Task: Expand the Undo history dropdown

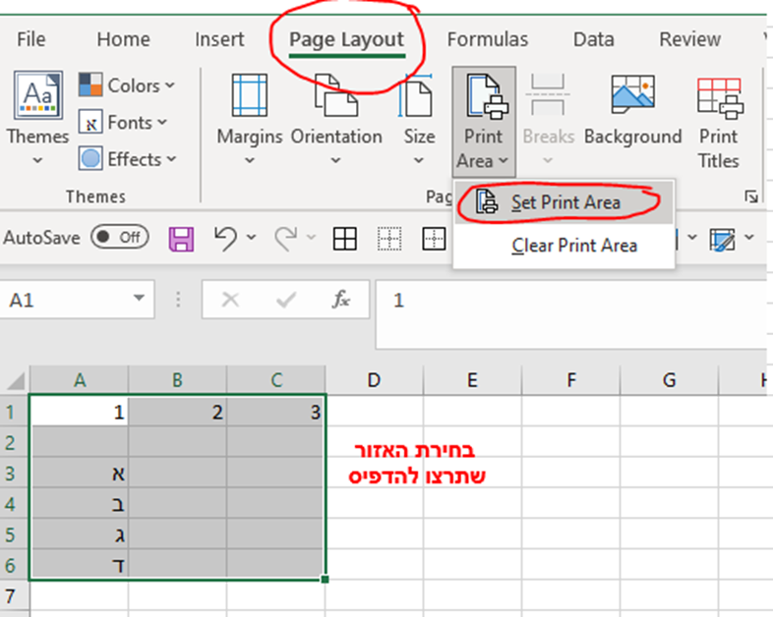Action: (x=252, y=238)
